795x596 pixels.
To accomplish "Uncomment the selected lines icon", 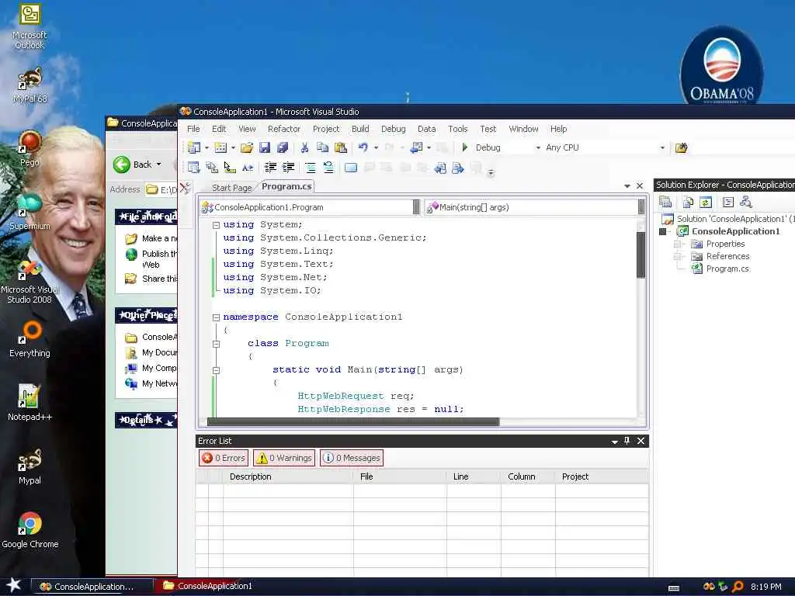I will click(328, 168).
